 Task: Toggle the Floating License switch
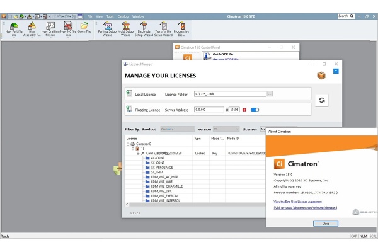click(255, 110)
